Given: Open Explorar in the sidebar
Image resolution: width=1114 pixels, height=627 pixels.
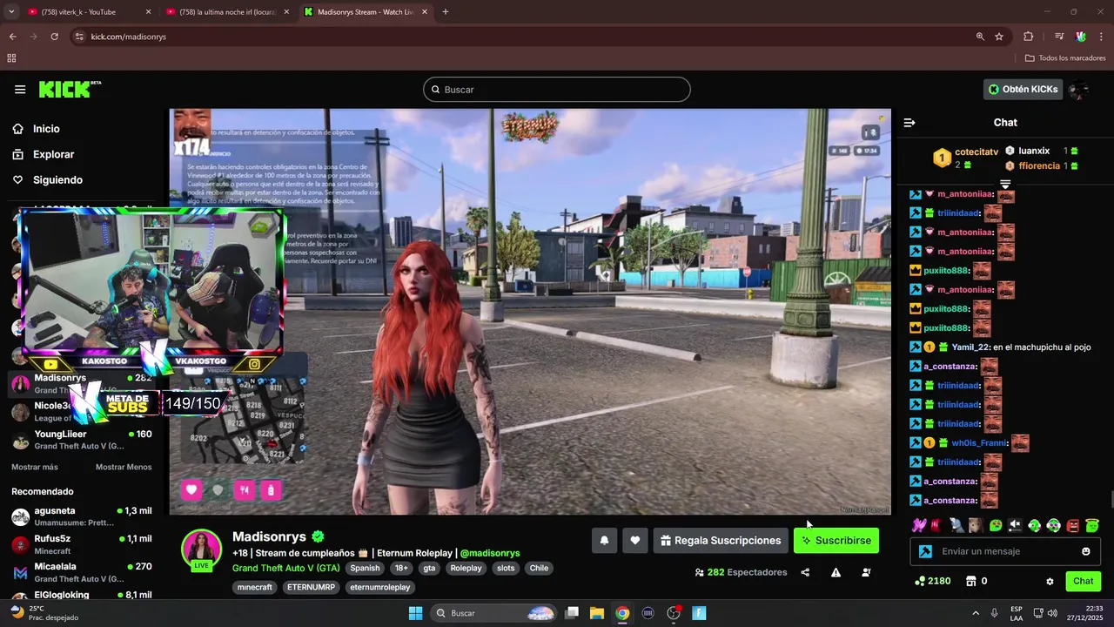Looking at the screenshot, I should [53, 154].
